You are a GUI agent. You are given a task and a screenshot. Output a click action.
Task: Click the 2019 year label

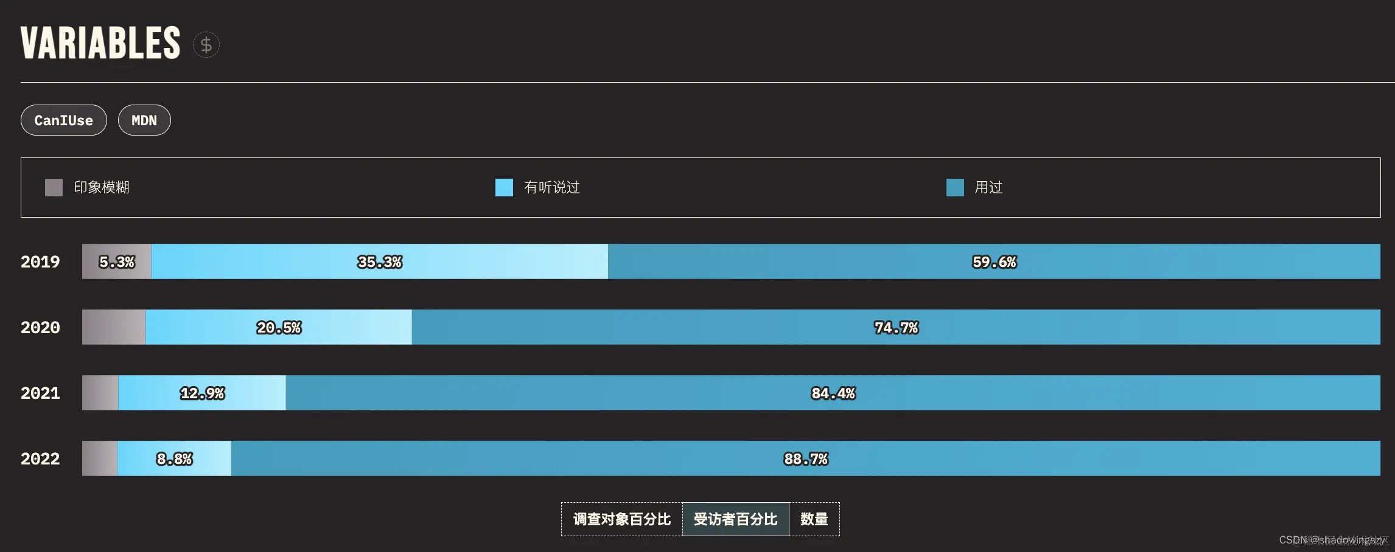click(x=40, y=262)
